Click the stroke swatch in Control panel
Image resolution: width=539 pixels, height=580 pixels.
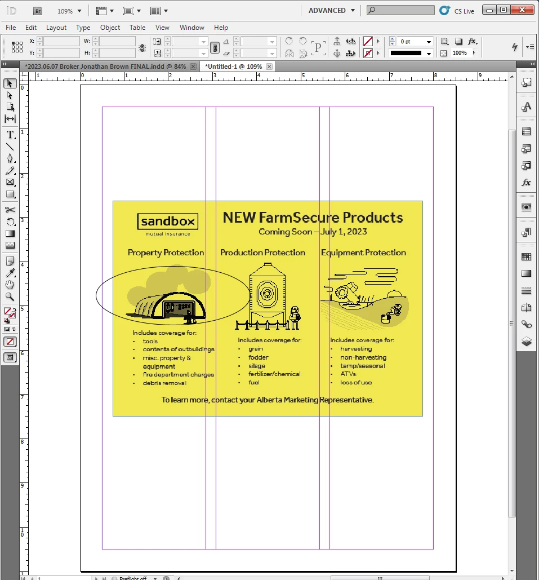click(x=367, y=53)
